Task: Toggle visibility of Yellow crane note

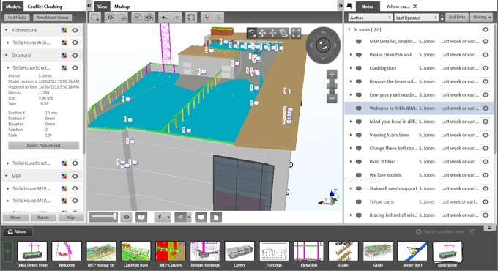Action: pos(486,201)
